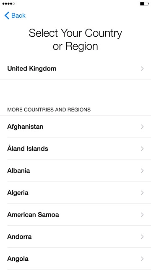151x270 pixels.
Task: Select United Kingdom as country
Action: (75, 69)
